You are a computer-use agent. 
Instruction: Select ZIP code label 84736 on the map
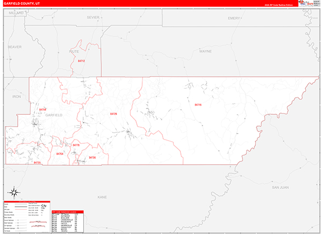(x=92, y=158)
